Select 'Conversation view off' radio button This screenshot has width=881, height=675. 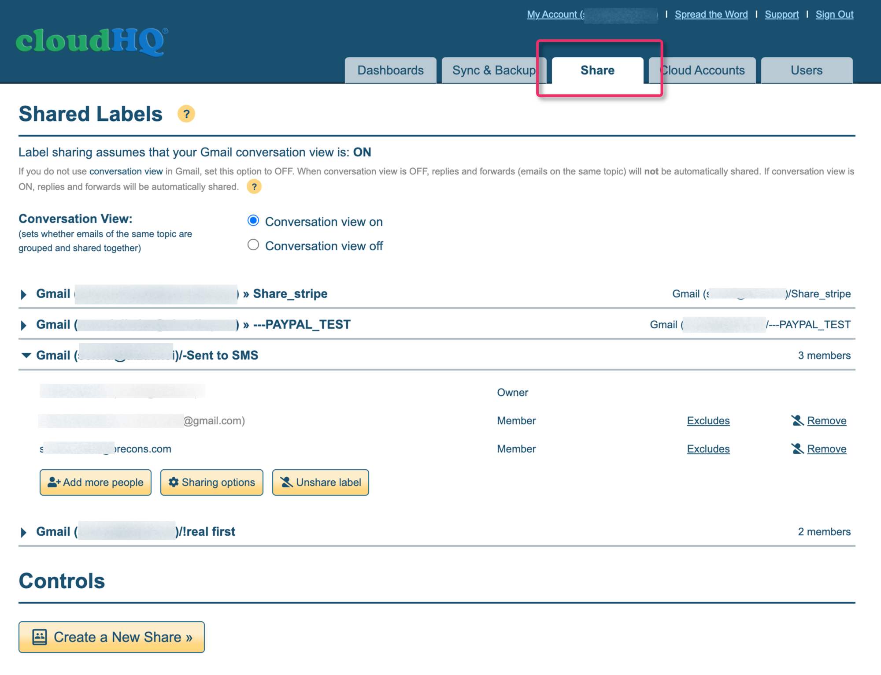[x=253, y=245]
